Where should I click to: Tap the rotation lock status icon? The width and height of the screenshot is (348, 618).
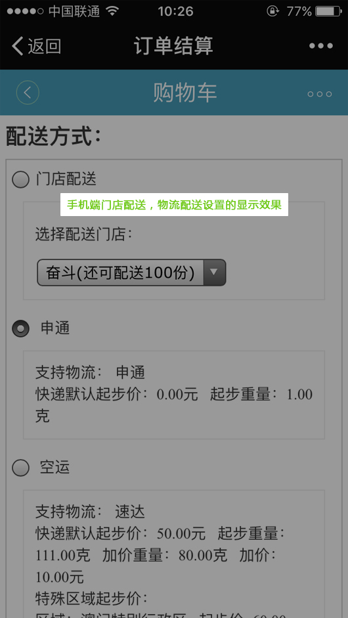coord(272,11)
